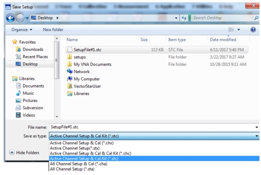The height and width of the screenshot is (175, 261).
Task: Select Favorites star in navigation pane
Action: coord(14,41)
